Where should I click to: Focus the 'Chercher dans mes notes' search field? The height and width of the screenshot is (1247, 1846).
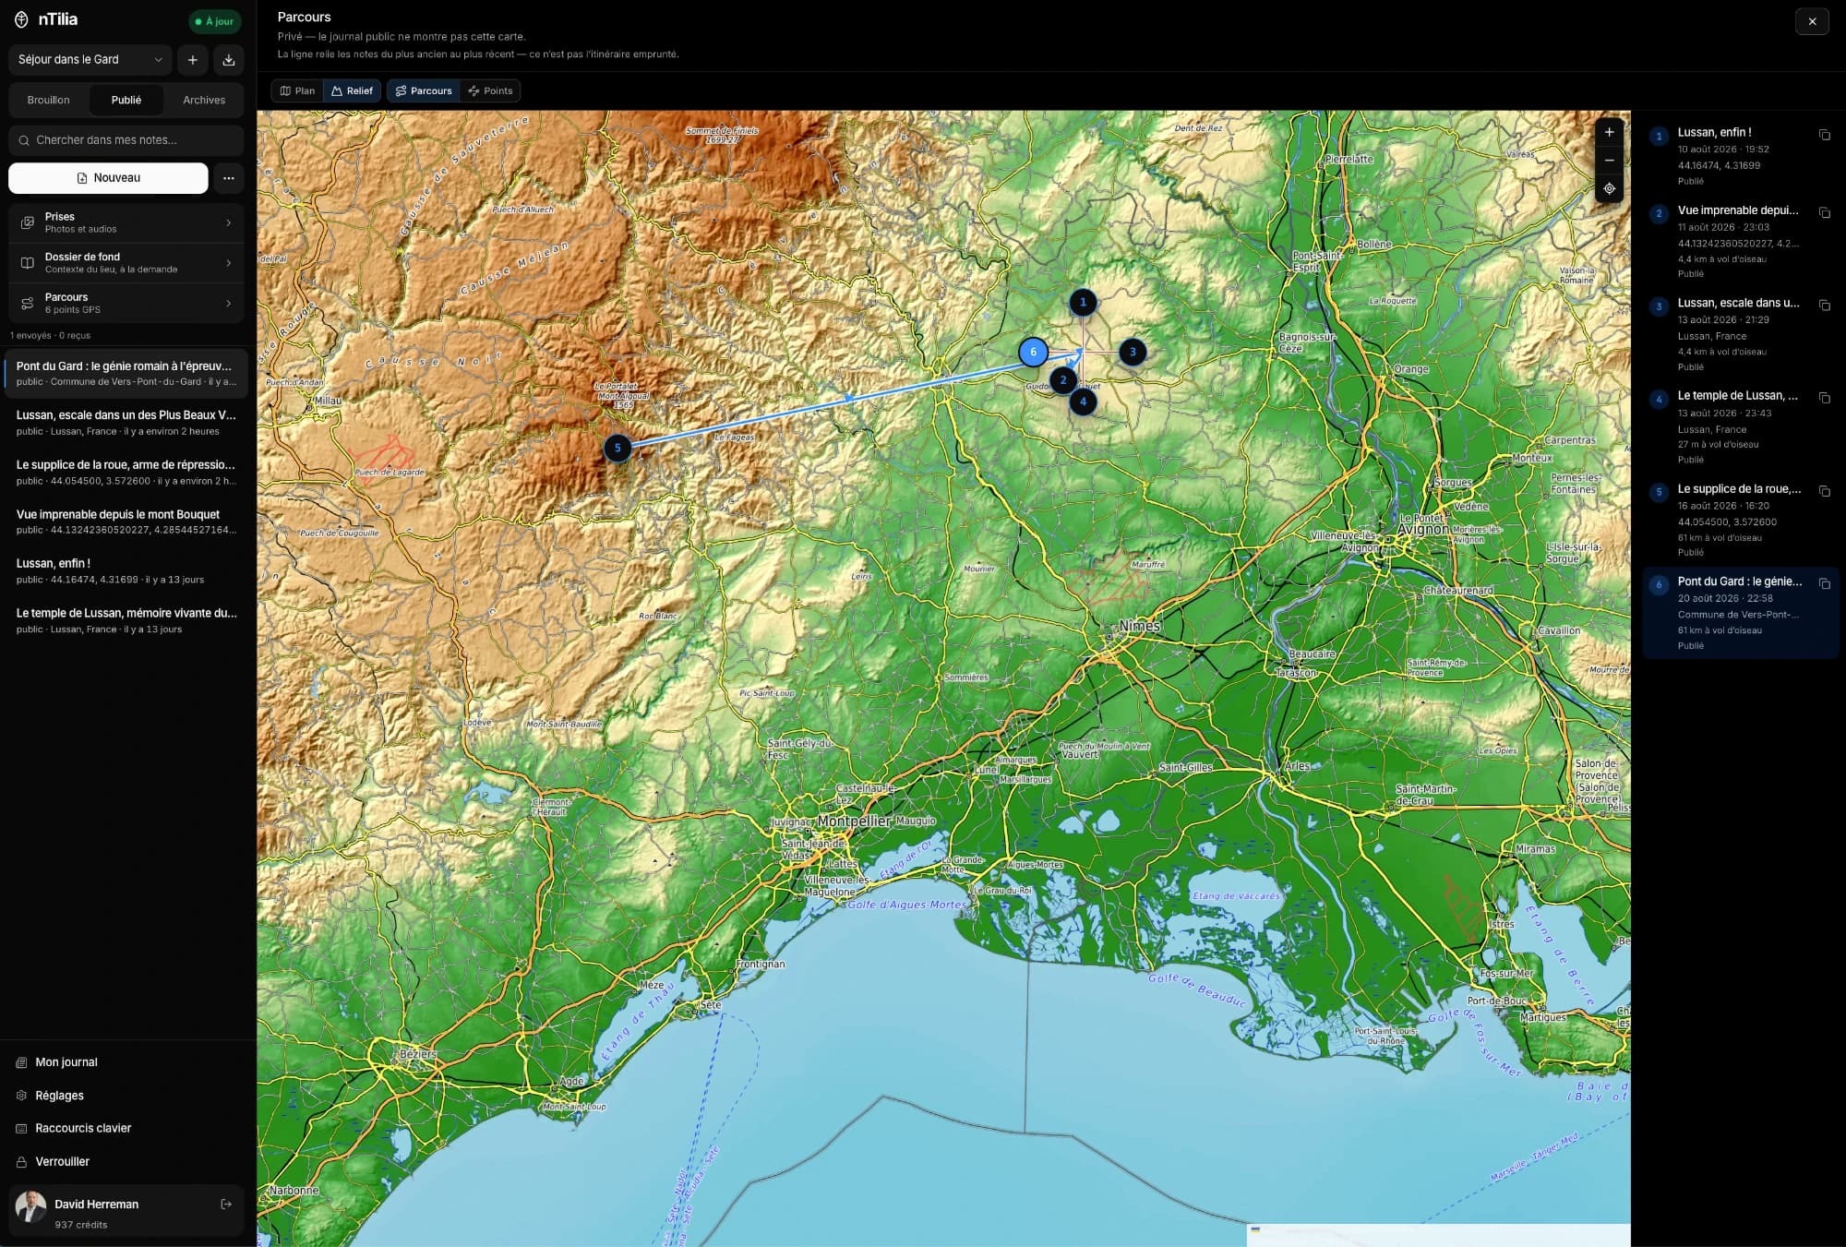126,140
